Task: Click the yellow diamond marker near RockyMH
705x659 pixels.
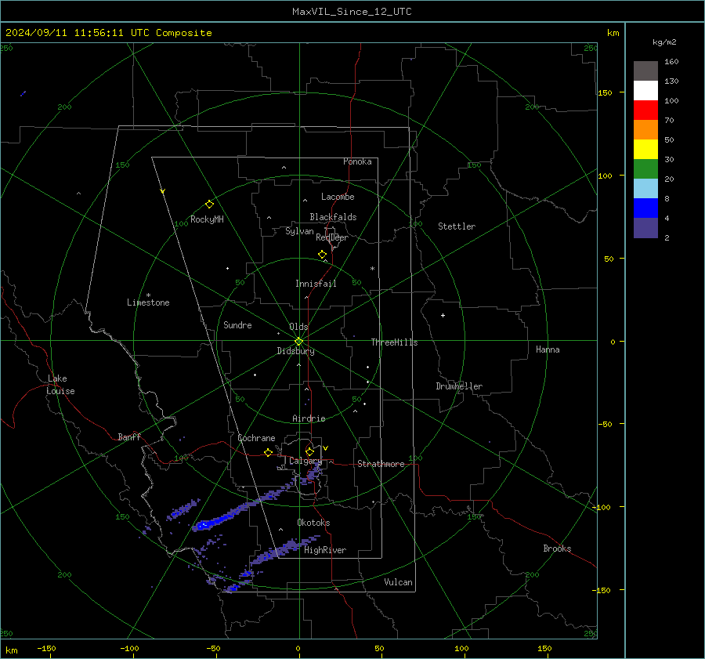Action: click(x=209, y=205)
